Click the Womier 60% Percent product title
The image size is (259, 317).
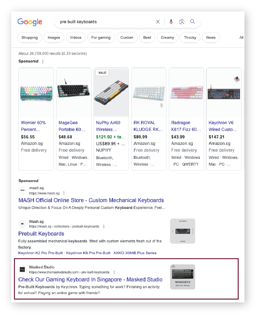(x=33, y=126)
